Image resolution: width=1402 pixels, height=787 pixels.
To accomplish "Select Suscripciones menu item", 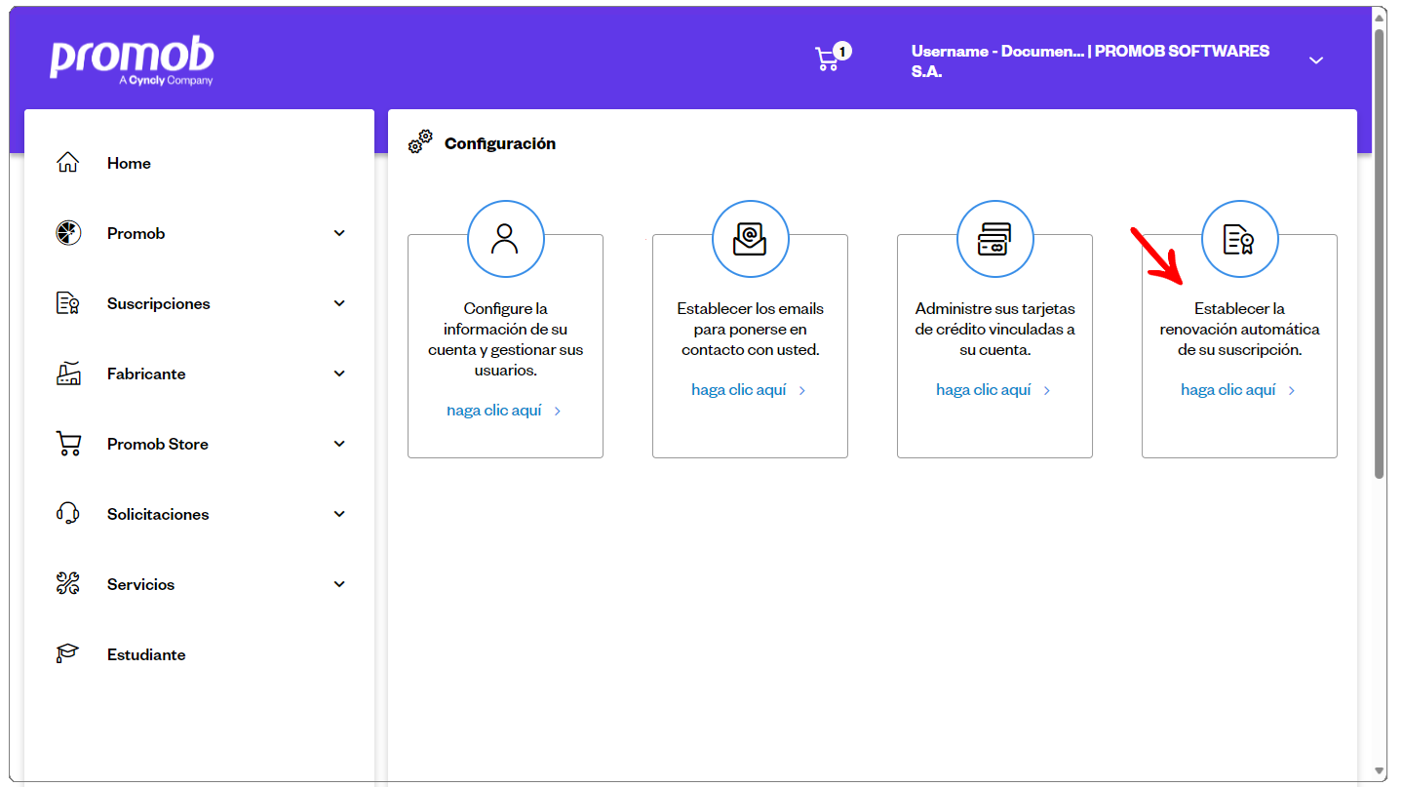I will (x=159, y=303).
